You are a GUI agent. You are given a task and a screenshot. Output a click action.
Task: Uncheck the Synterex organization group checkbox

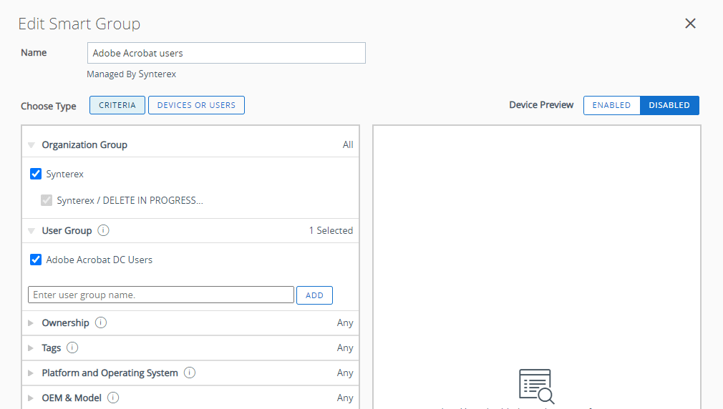click(x=36, y=174)
